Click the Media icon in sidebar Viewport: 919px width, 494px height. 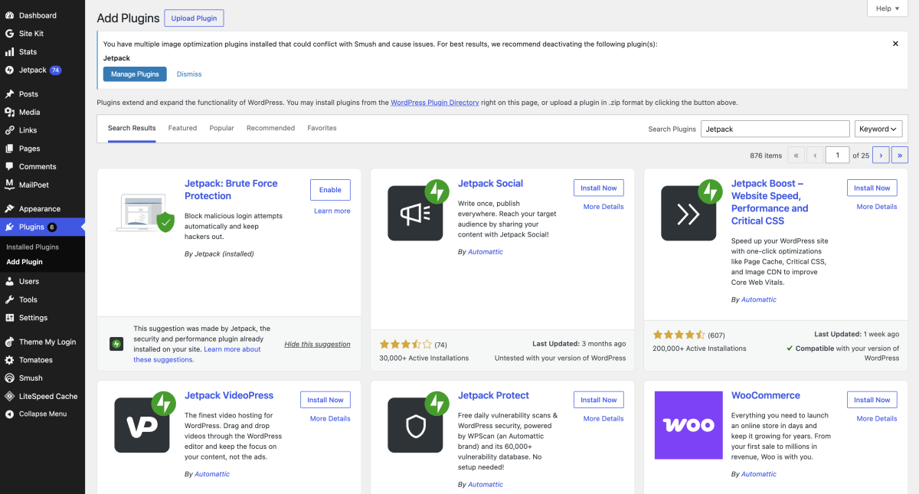9,112
